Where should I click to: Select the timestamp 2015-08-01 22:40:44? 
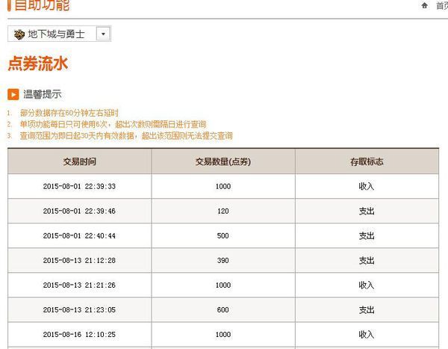tap(79, 235)
